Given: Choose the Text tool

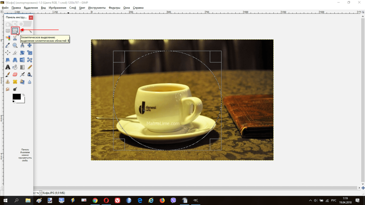Looking at the screenshot, I should (7, 67).
